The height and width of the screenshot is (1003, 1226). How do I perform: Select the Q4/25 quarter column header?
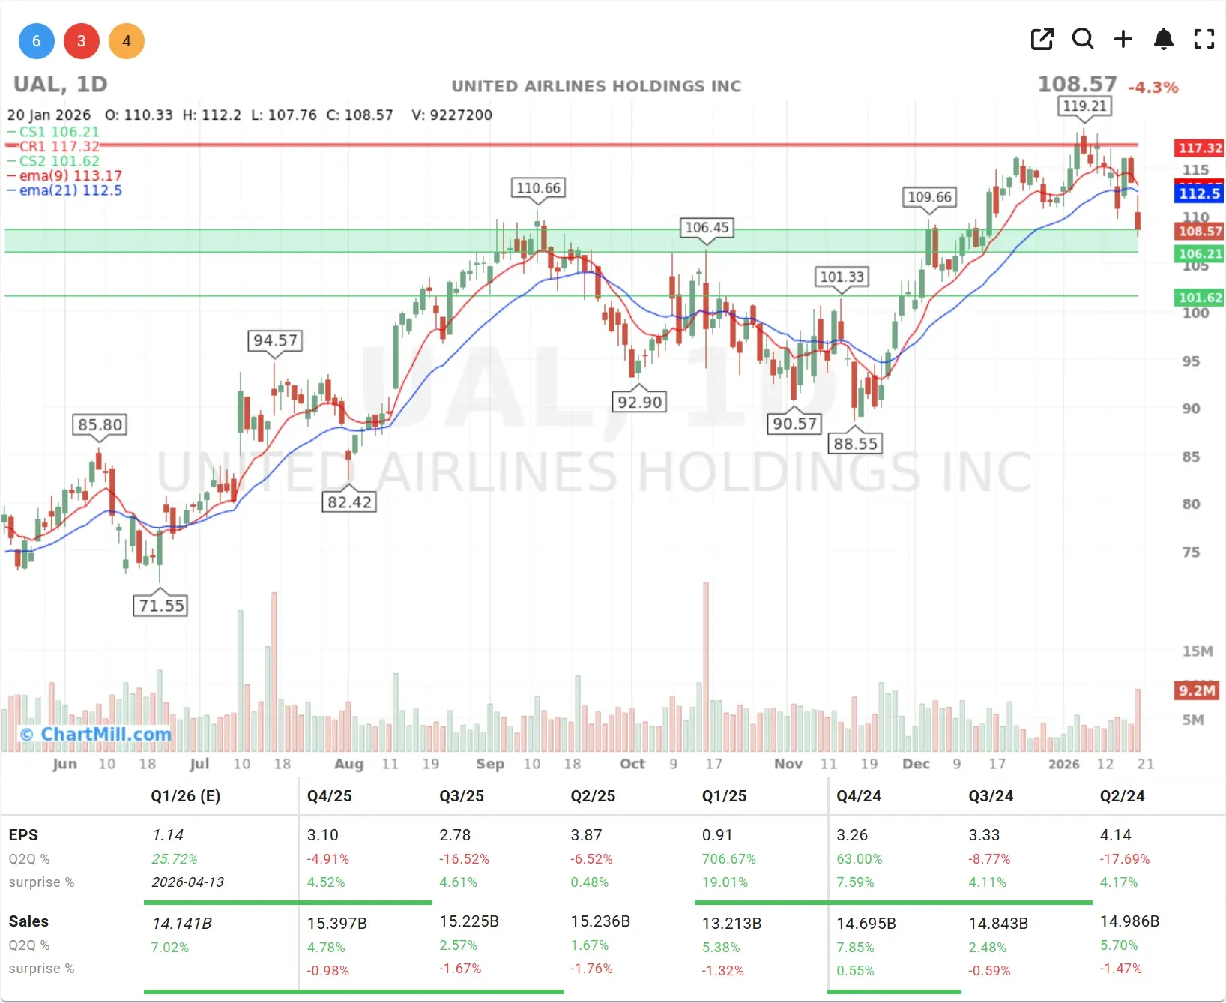point(329,796)
